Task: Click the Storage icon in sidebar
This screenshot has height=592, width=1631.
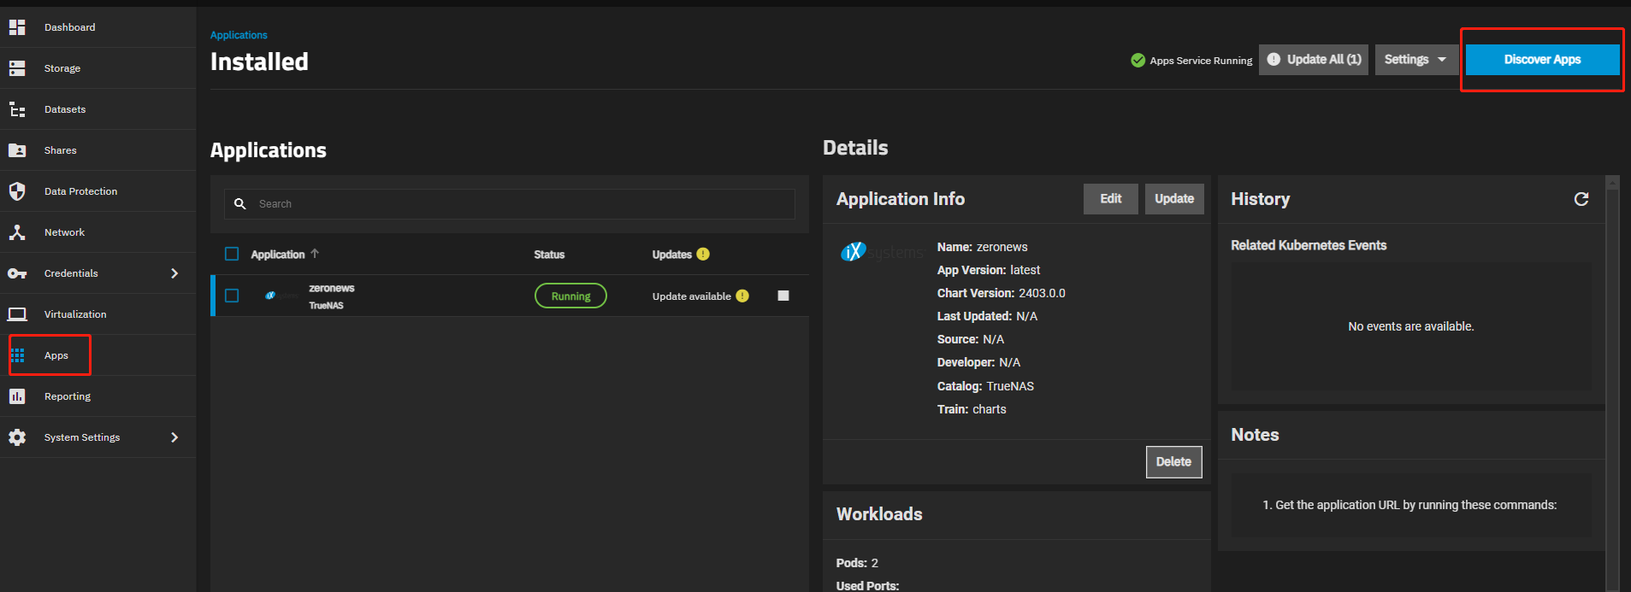Action: (17, 68)
